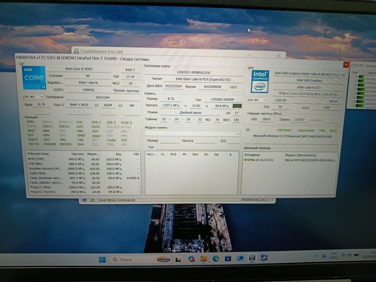Open the Wi-Fi network tray icon
This screenshot has height=282, width=376.
click(343, 255)
